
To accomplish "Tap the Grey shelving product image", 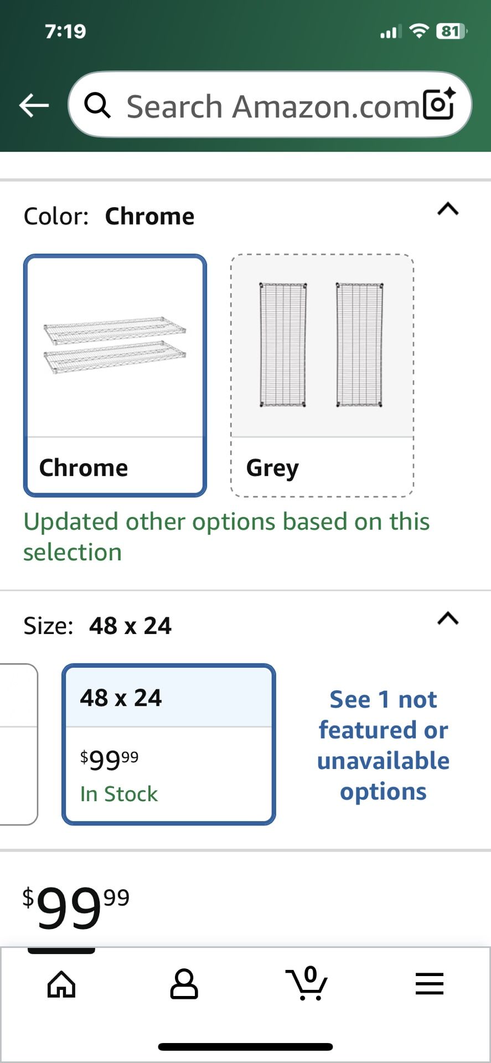I will pos(322,343).
